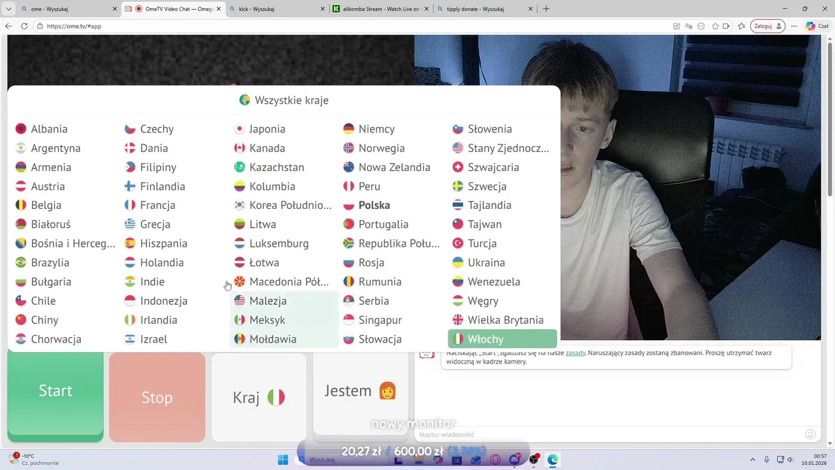Switch to 'ome - Wyszukaj' tab
The image size is (835, 470).
pyautogui.click(x=68, y=9)
